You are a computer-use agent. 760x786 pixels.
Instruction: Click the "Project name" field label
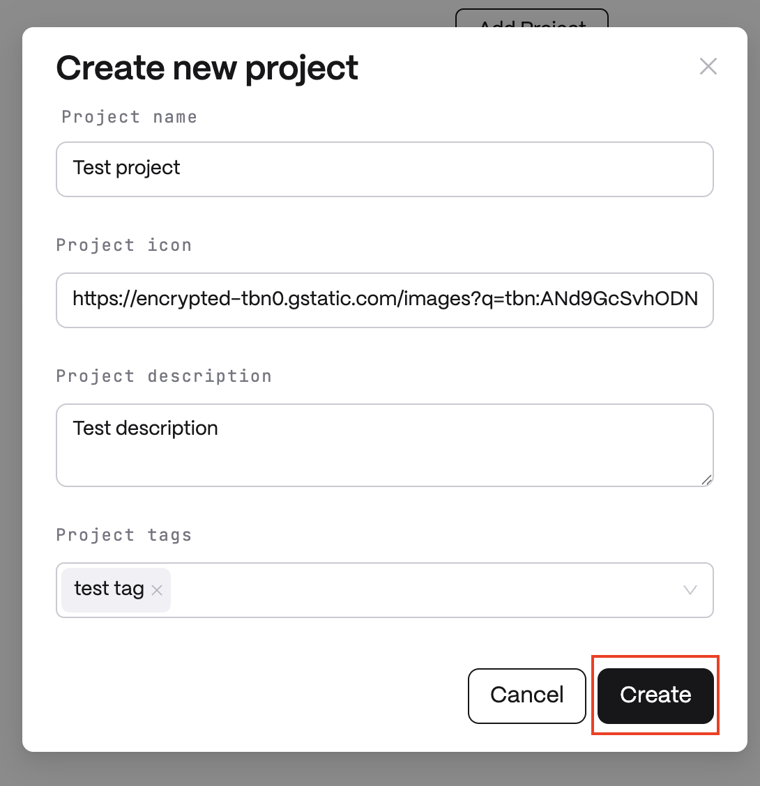129,117
